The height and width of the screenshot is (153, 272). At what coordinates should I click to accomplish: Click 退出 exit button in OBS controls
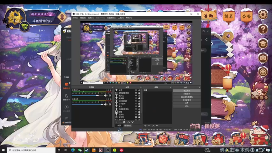click(x=187, y=106)
